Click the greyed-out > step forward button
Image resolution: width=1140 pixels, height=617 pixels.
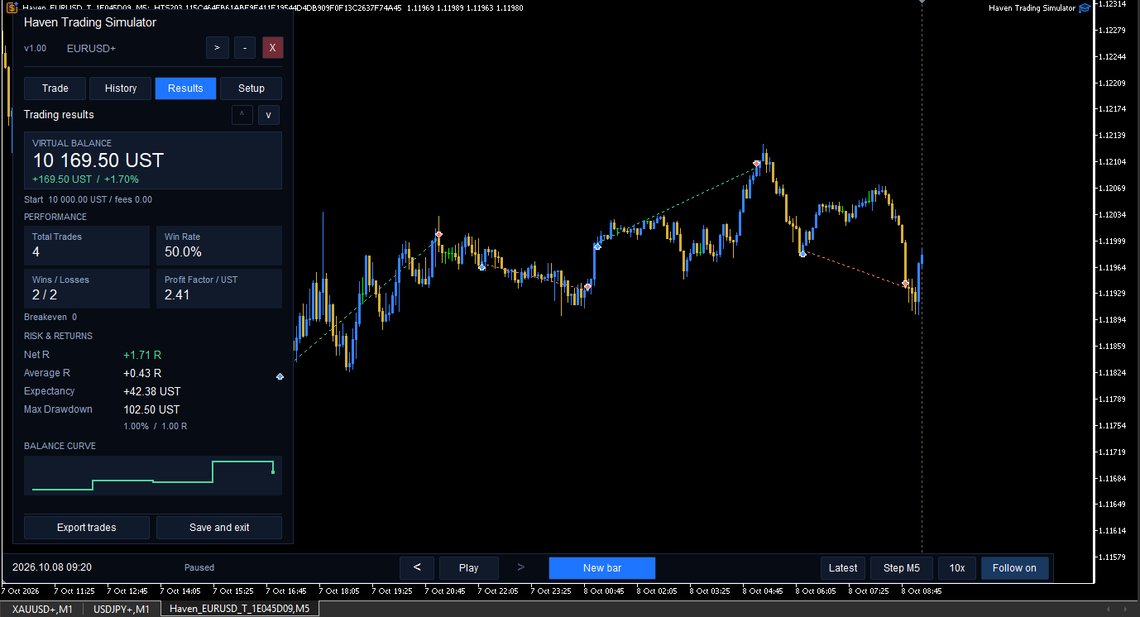tap(520, 567)
